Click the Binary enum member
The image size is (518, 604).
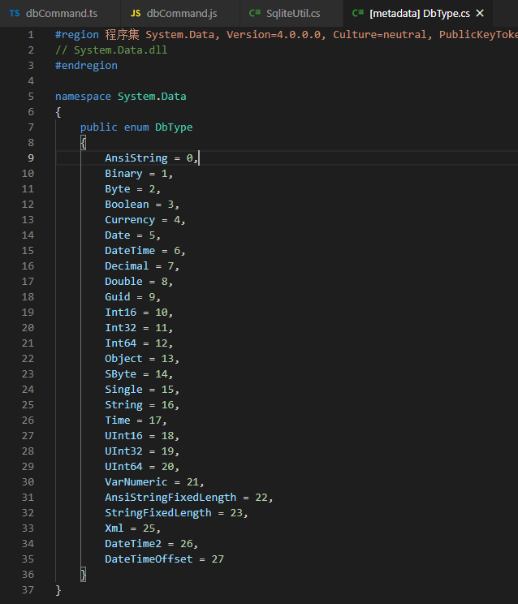tap(123, 174)
